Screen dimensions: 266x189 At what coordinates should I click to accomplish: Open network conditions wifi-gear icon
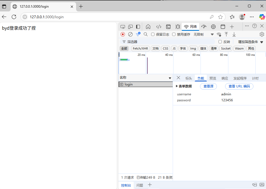coord(219,34)
